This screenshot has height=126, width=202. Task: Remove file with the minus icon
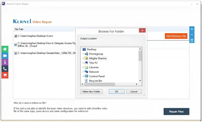192,35
